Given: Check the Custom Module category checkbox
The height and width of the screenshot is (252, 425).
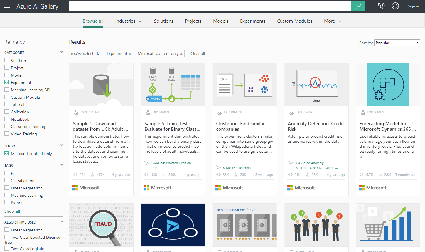Looking at the screenshot, I should [7, 97].
